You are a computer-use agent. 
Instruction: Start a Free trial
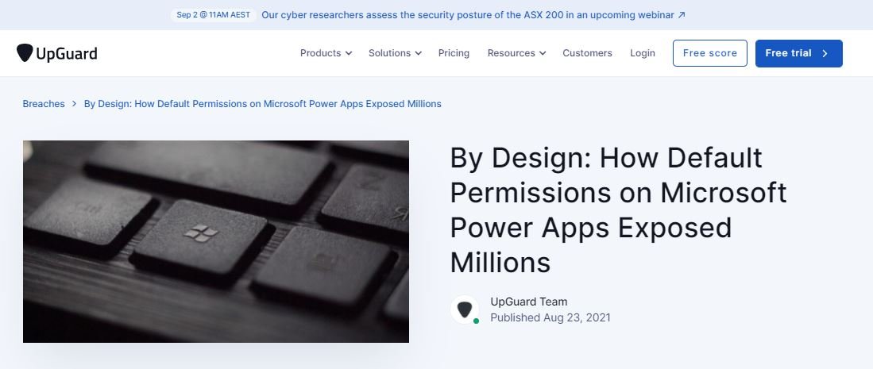click(x=798, y=53)
